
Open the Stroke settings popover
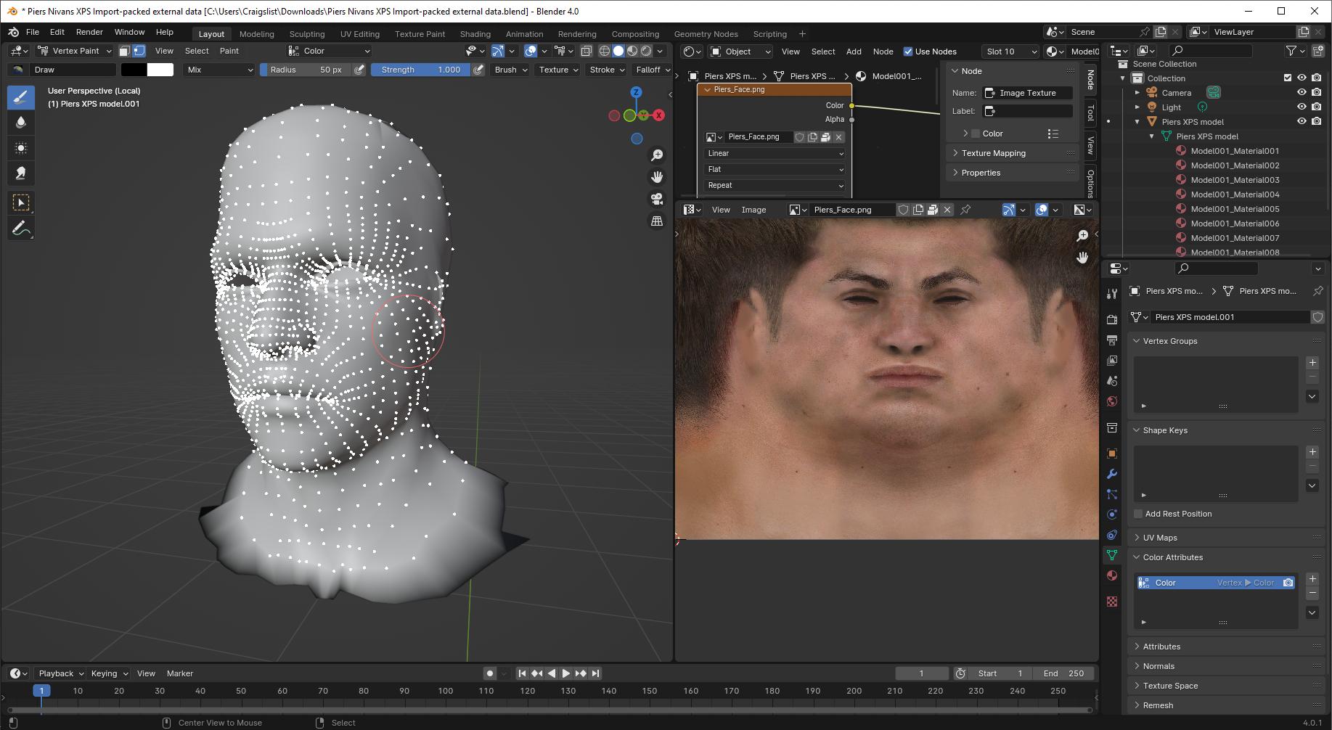[x=607, y=70]
